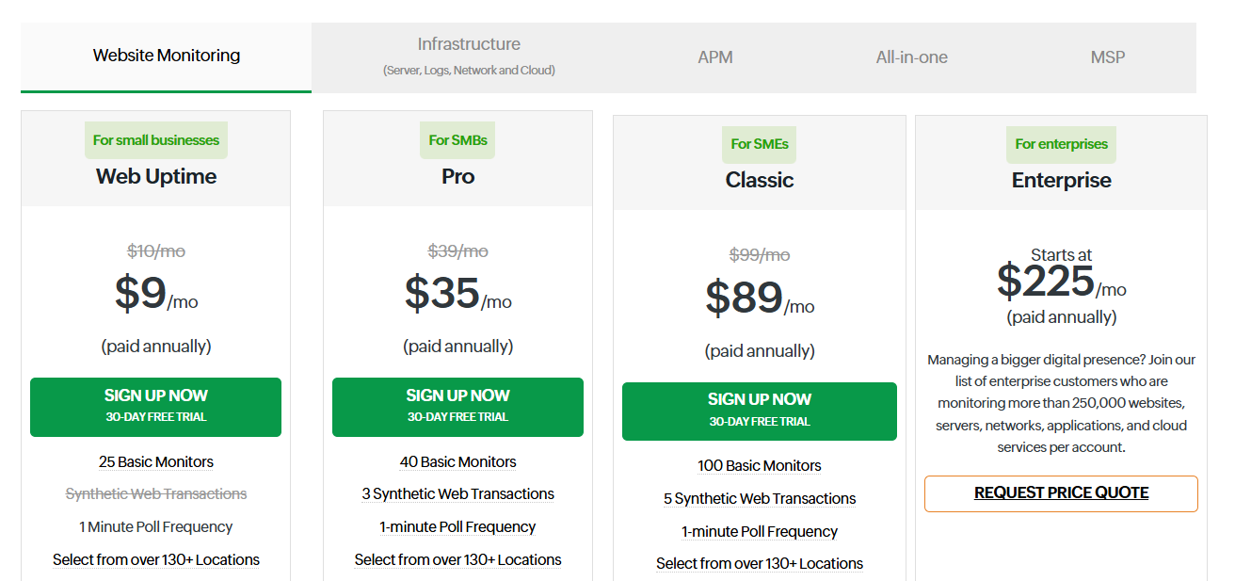Screen dimensions: 1235x581
Task: Click '25 Basic Monitors' under Web Uptime
Action: pos(156,462)
